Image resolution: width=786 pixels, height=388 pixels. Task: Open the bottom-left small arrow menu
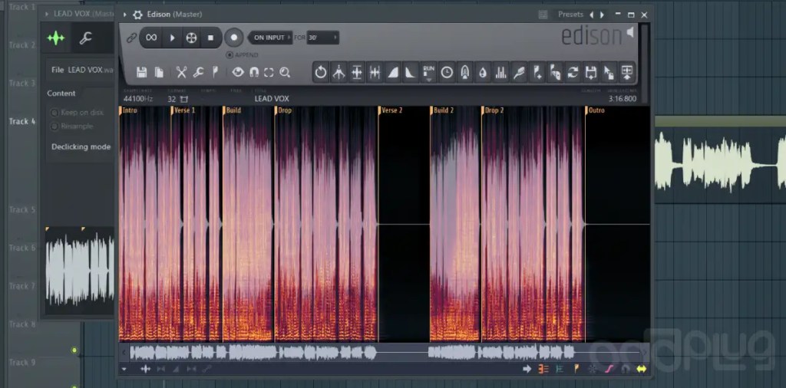[x=124, y=370]
